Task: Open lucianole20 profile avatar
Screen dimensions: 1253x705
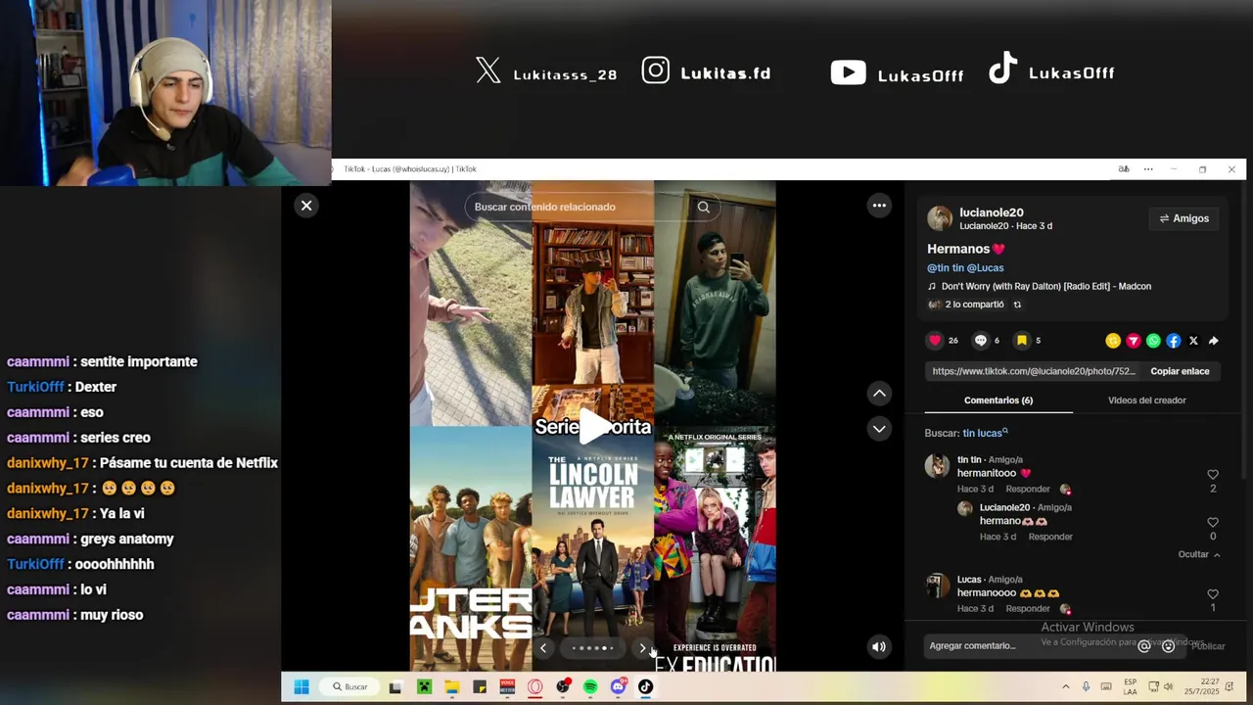Action: 940,218
